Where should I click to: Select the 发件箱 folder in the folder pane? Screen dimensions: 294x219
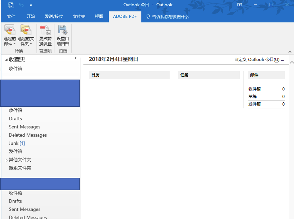[15, 151]
